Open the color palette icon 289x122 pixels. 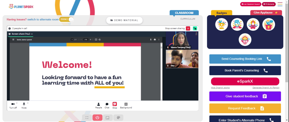(118, 118)
